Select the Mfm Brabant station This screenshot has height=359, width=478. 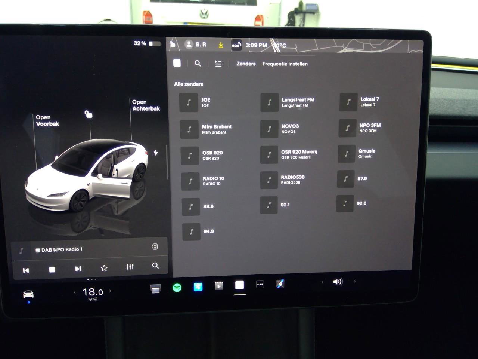[x=206, y=129]
